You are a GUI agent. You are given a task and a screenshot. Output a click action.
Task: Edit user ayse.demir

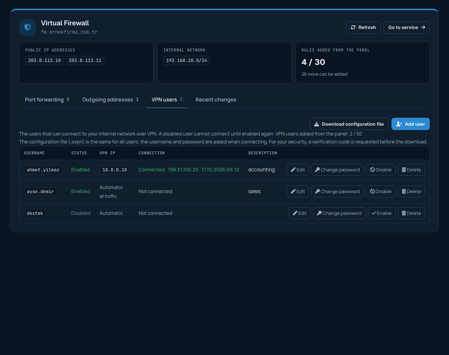[x=298, y=192]
